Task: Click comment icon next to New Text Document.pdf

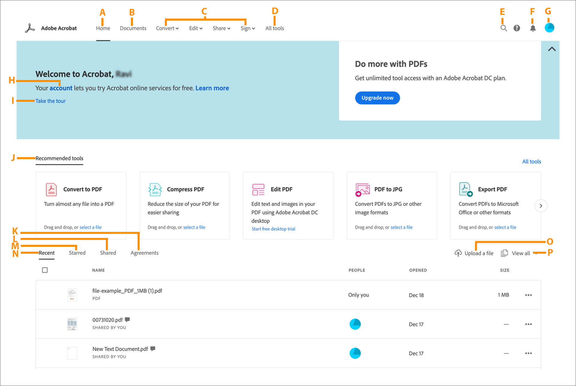Action: click(153, 349)
